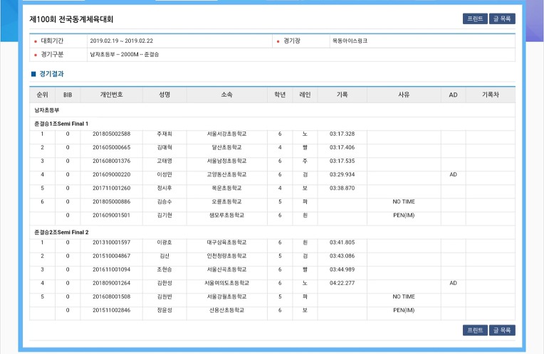Select the venue name 목동아이스링크

point(350,41)
